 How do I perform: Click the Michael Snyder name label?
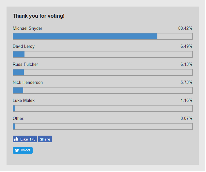click(27, 29)
